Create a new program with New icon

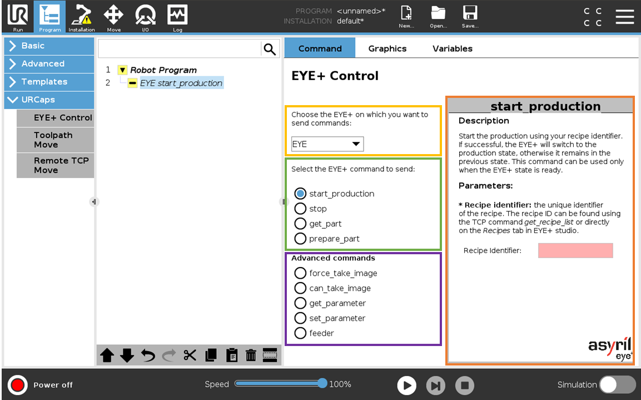[x=406, y=17]
